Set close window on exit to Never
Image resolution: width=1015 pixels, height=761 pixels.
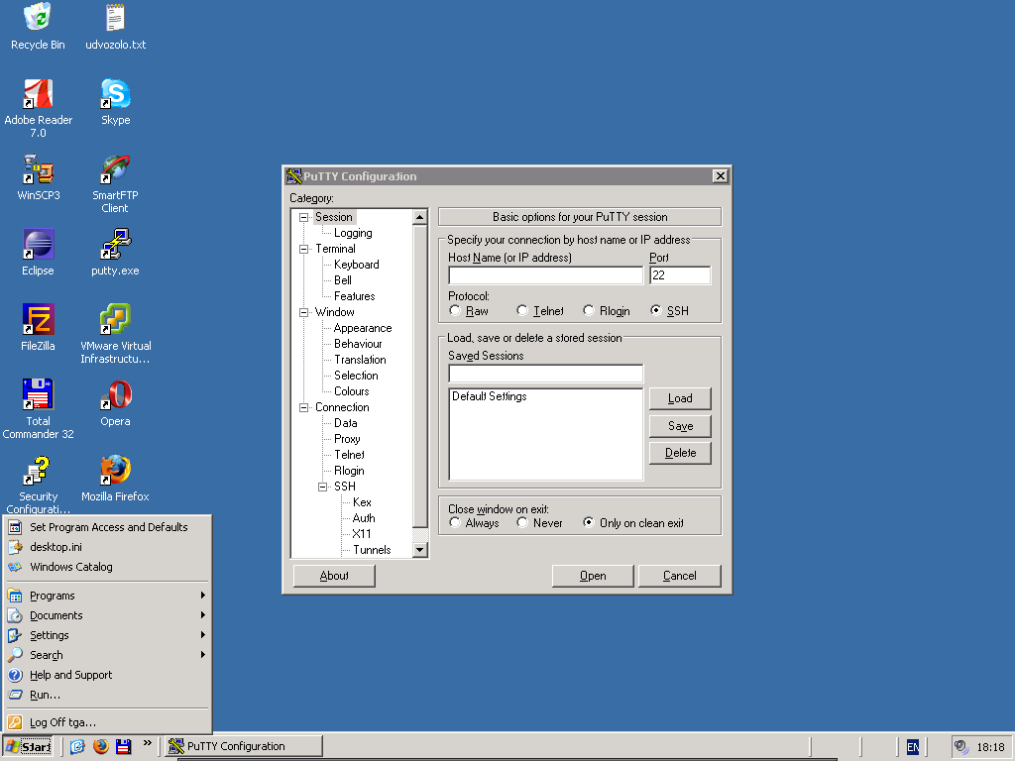coord(522,522)
